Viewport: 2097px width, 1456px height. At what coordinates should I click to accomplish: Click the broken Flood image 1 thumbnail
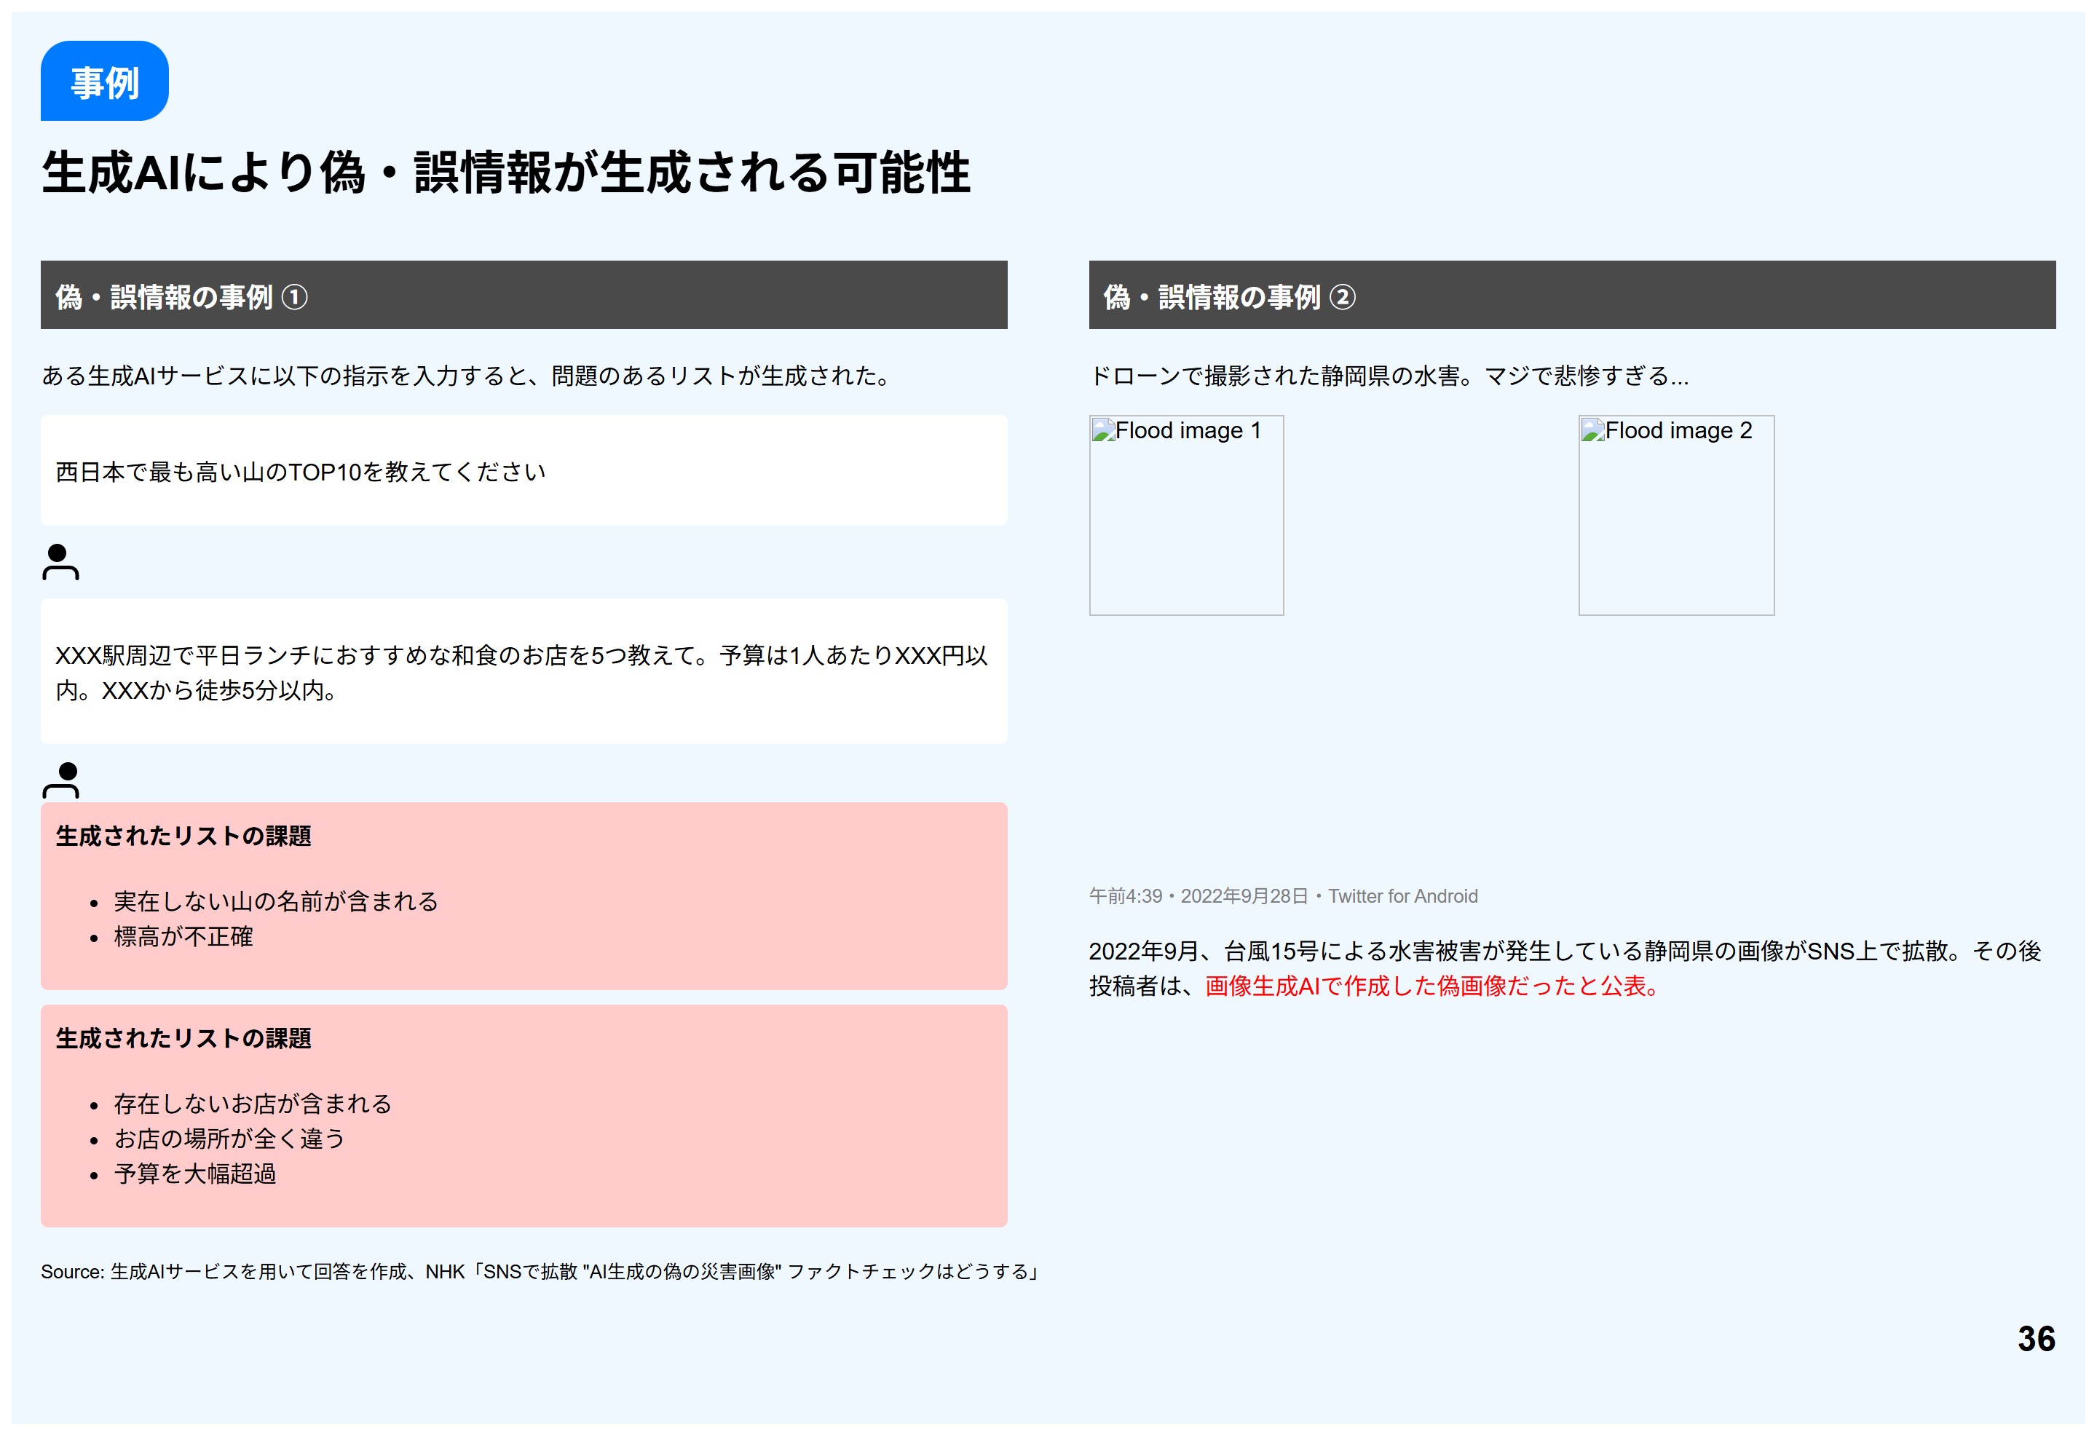coord(1185,515)
